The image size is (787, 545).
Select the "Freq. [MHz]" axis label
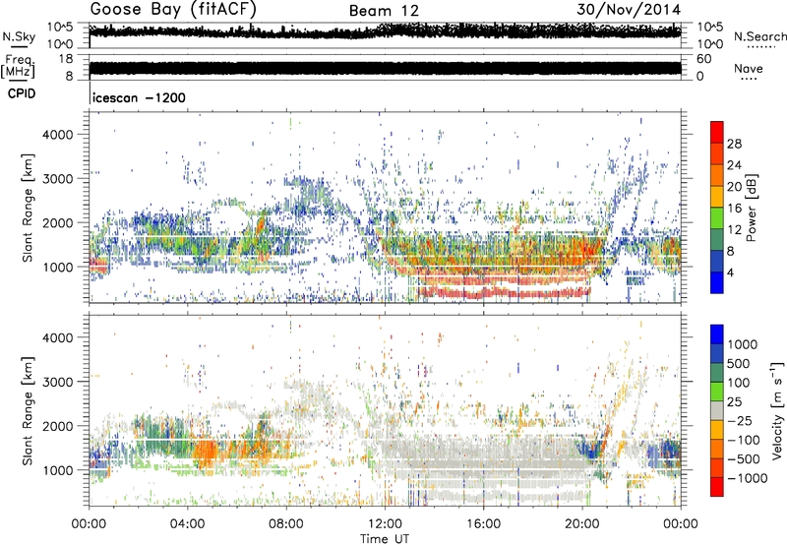18,67
